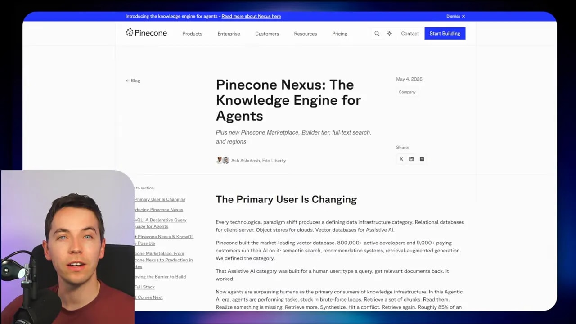Go to the Pricing page
The width and height of the screenshot is (576, 324).
(x=339, y=34)
